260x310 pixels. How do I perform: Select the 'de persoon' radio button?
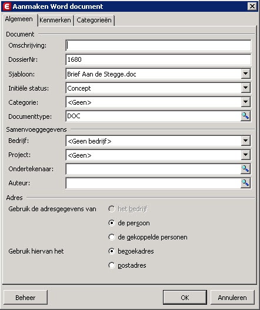tap(112, 223)
